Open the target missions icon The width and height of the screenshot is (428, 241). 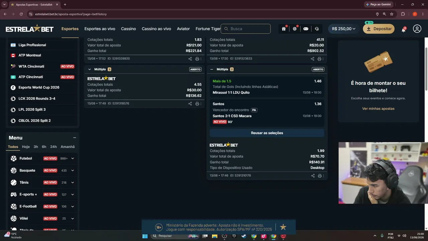click(295, 29)
